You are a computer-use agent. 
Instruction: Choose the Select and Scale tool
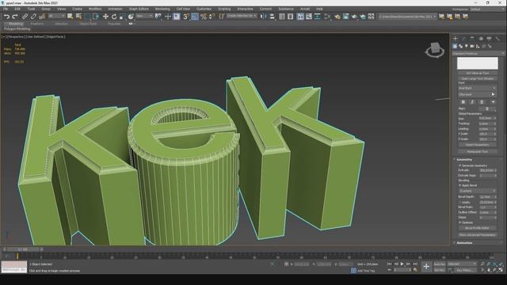122,17
